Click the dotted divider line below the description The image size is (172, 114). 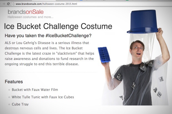click(x=50, y=72)
